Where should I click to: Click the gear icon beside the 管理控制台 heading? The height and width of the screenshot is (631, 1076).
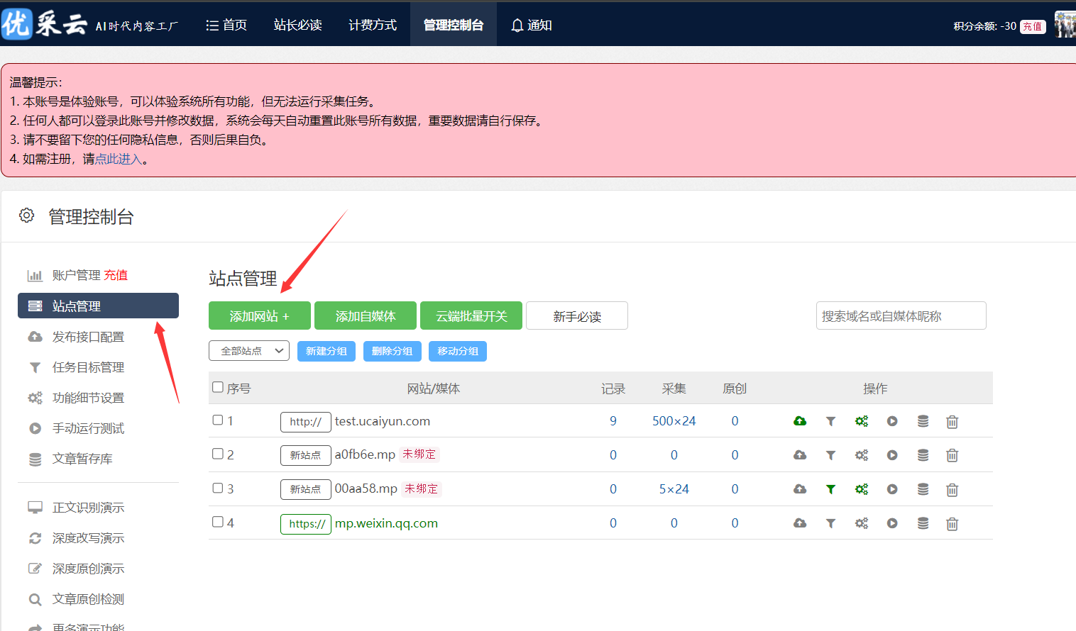click(27, 216)
